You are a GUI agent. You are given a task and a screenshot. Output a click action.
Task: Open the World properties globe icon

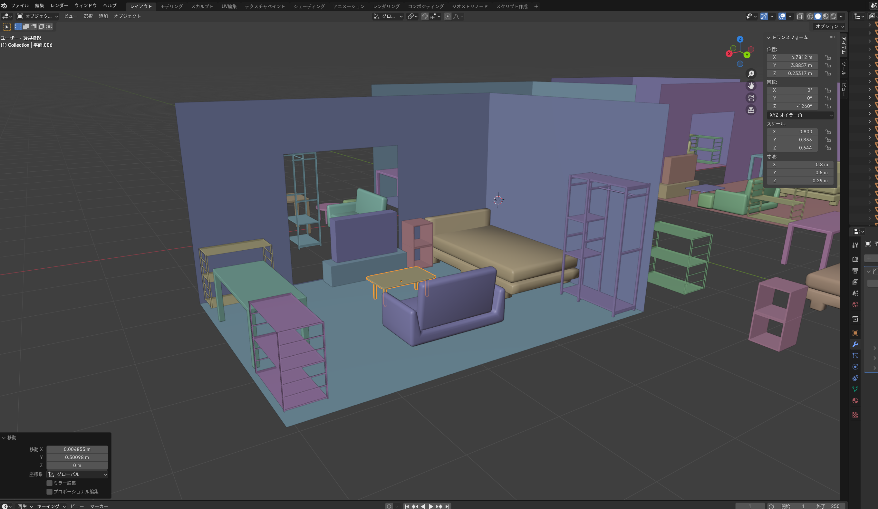[x=855, y=305]
